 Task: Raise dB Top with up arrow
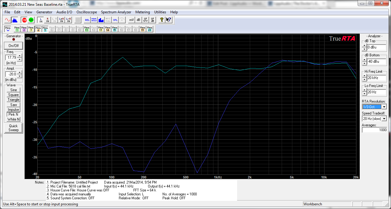pos(364,46)
